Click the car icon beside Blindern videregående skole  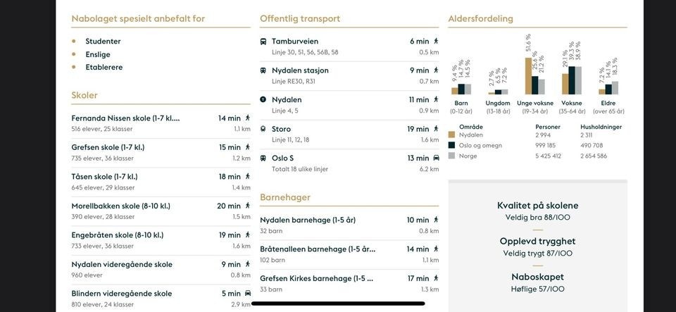coord(247,294)
